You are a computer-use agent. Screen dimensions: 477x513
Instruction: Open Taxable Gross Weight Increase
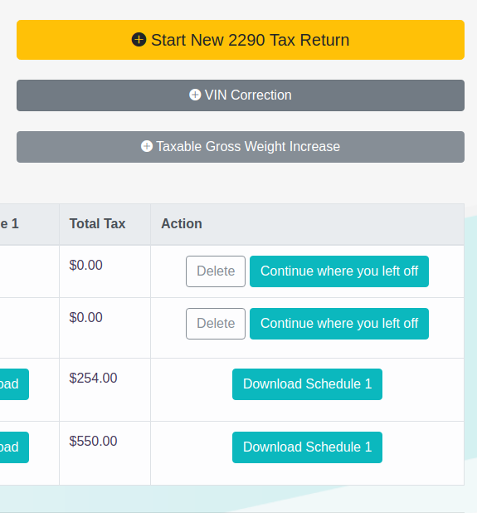tap(241, 147)
